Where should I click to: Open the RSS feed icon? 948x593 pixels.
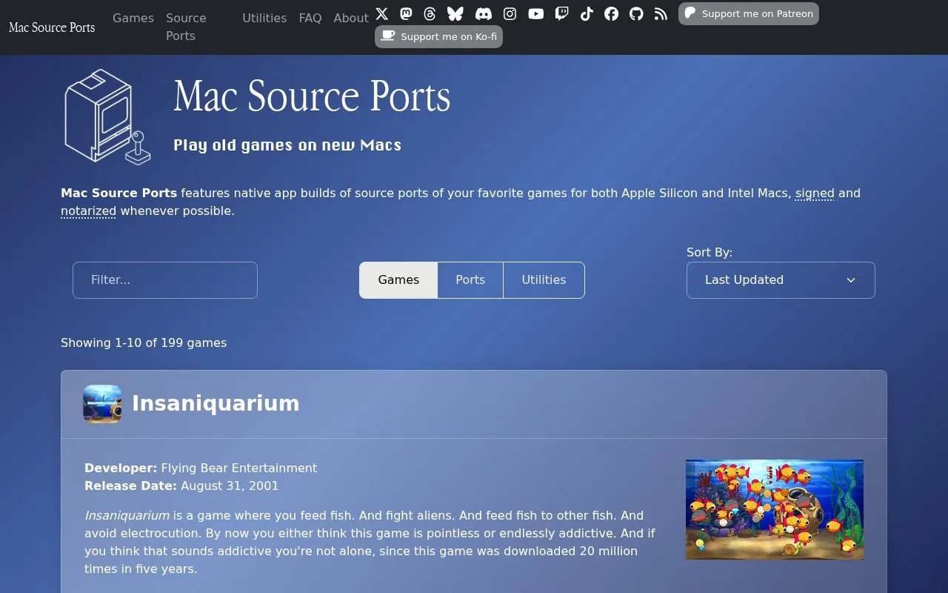661,13
